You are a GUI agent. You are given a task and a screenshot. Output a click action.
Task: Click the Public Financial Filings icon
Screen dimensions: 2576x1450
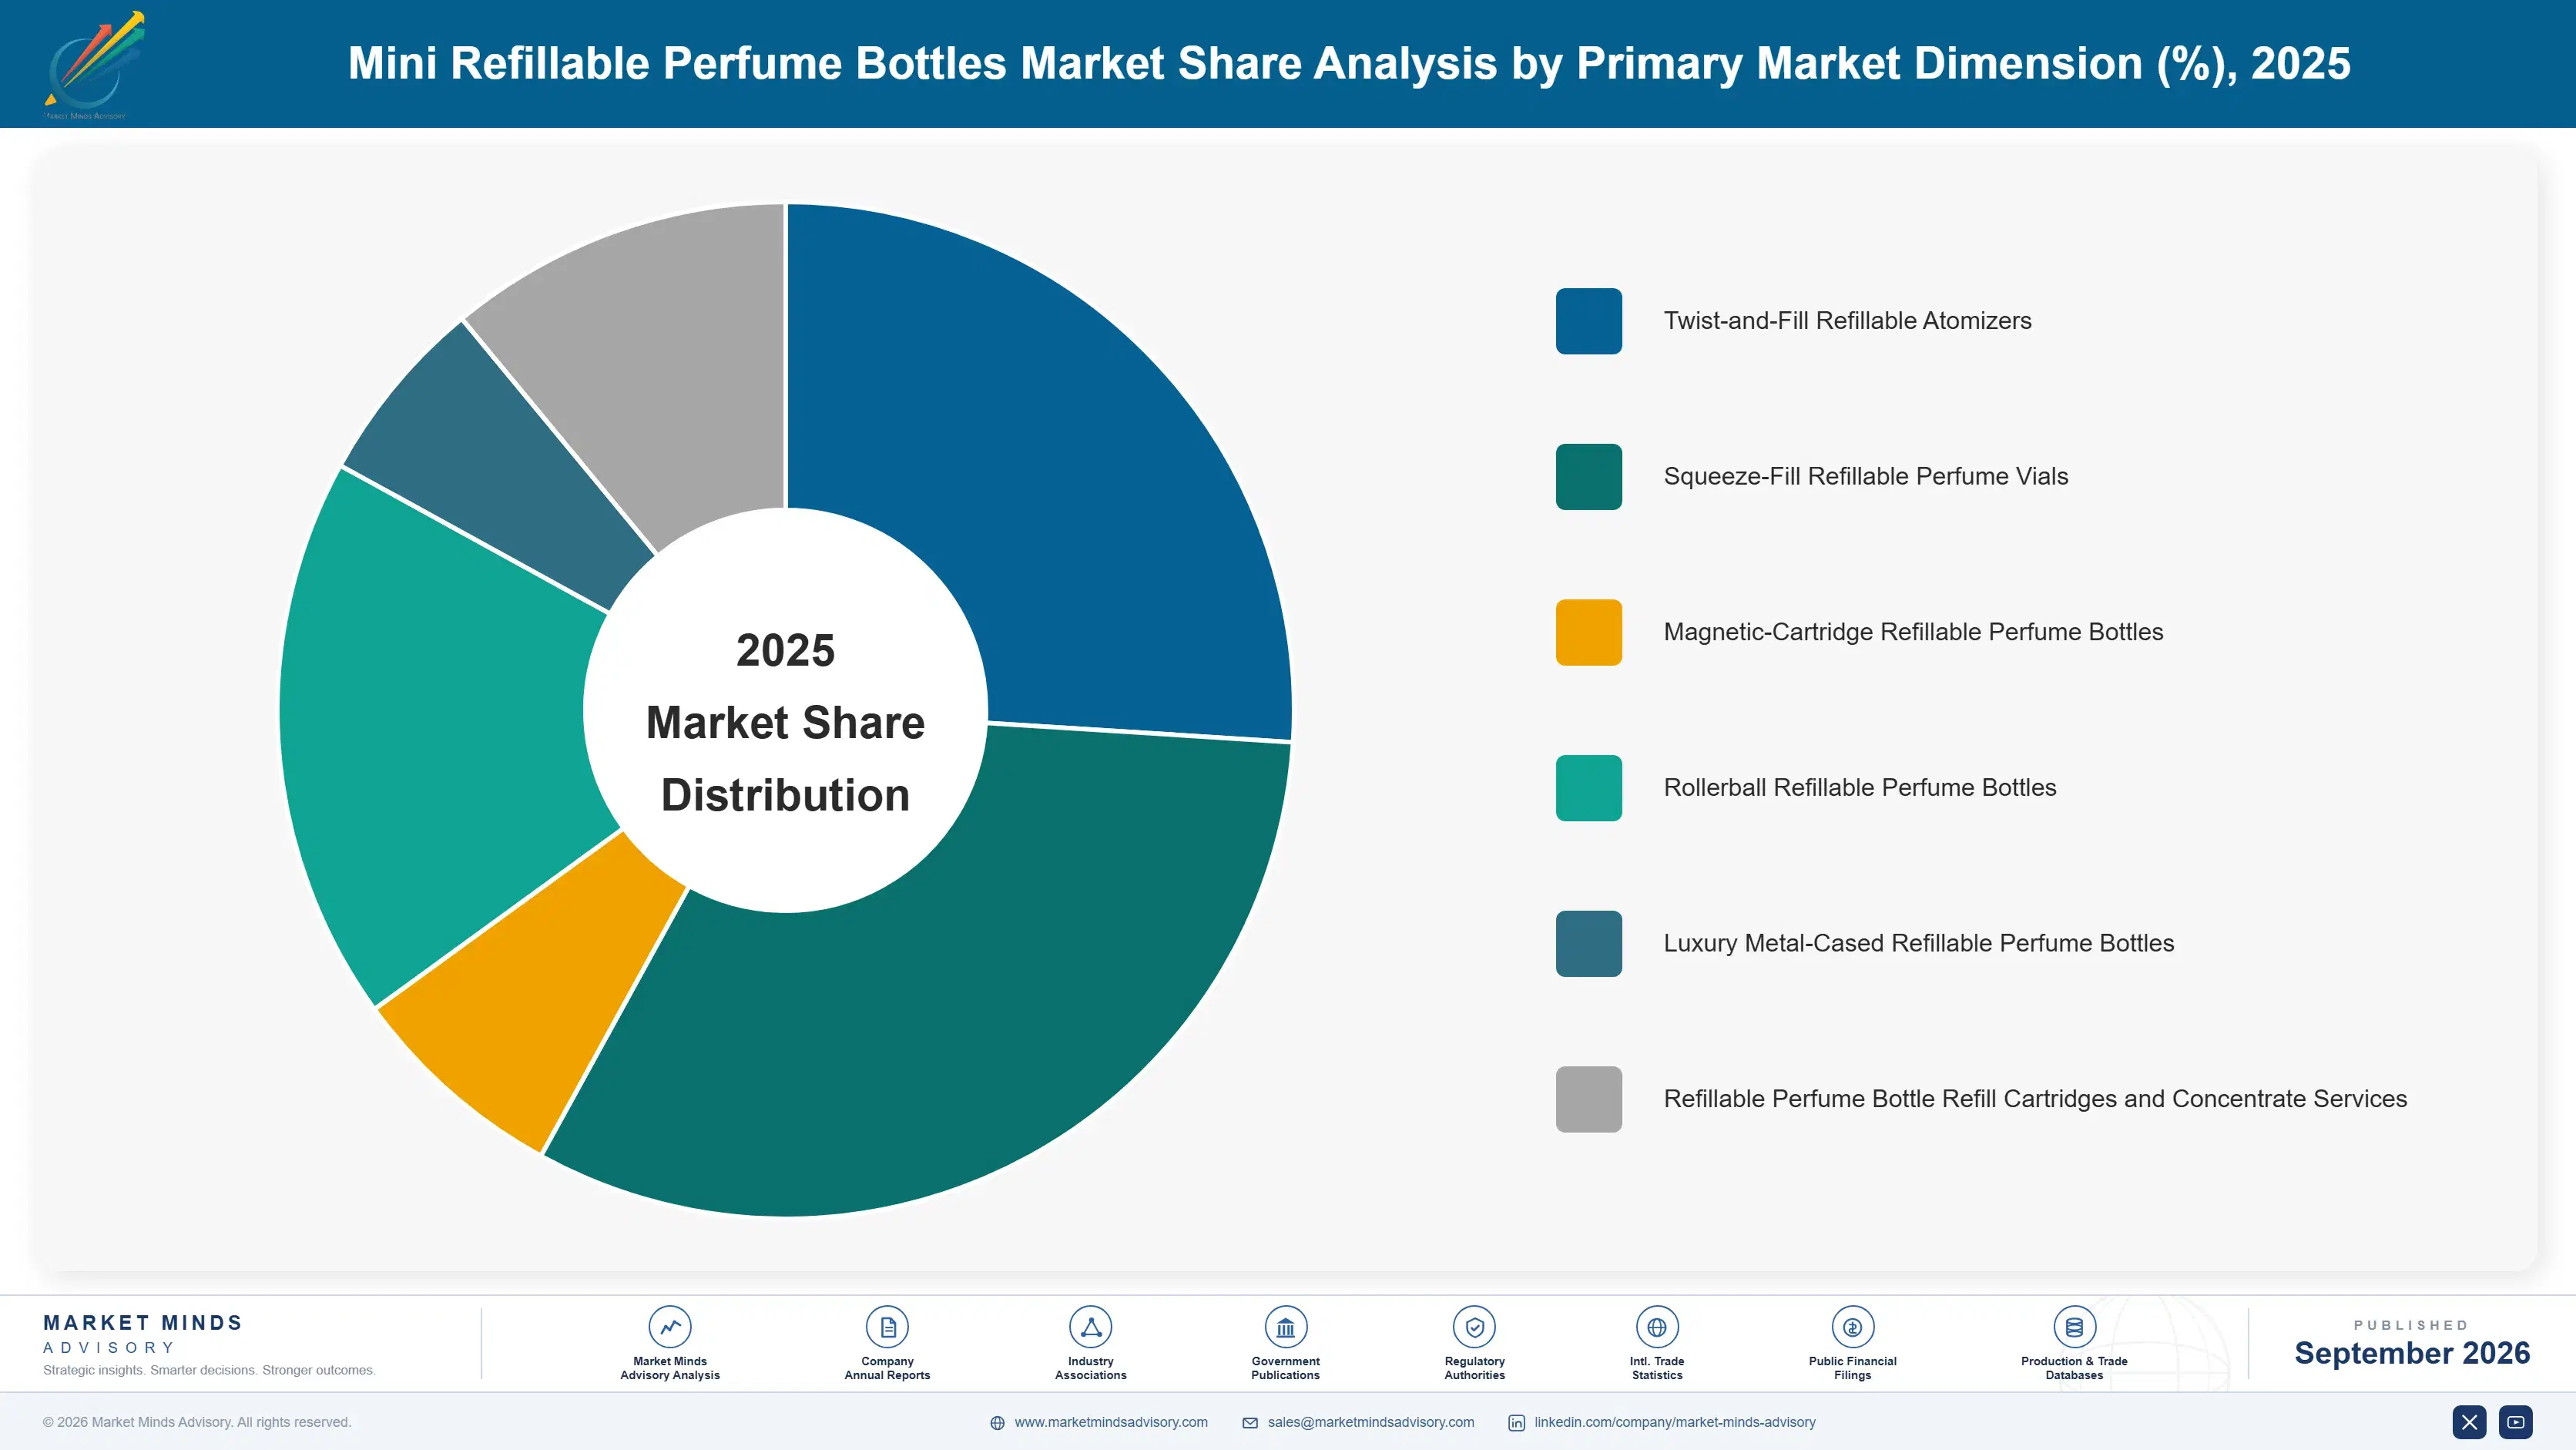(x=1852, y=1327)
